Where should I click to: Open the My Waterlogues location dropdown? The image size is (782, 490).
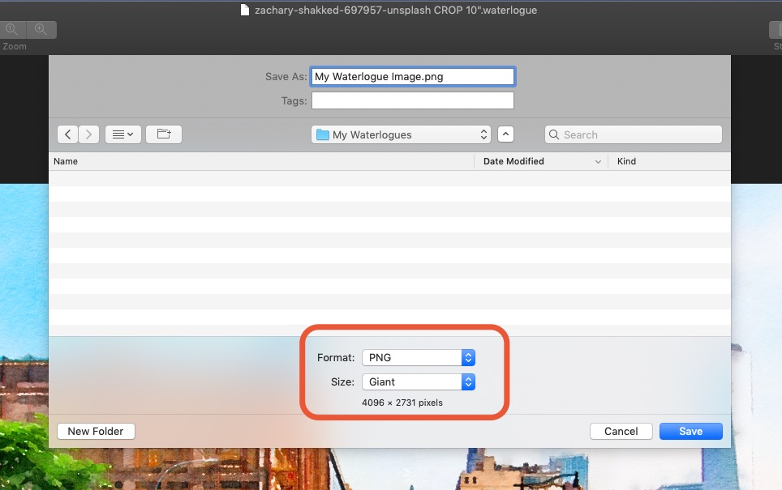402,134
